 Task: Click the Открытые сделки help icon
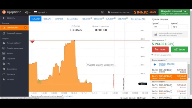166,60
